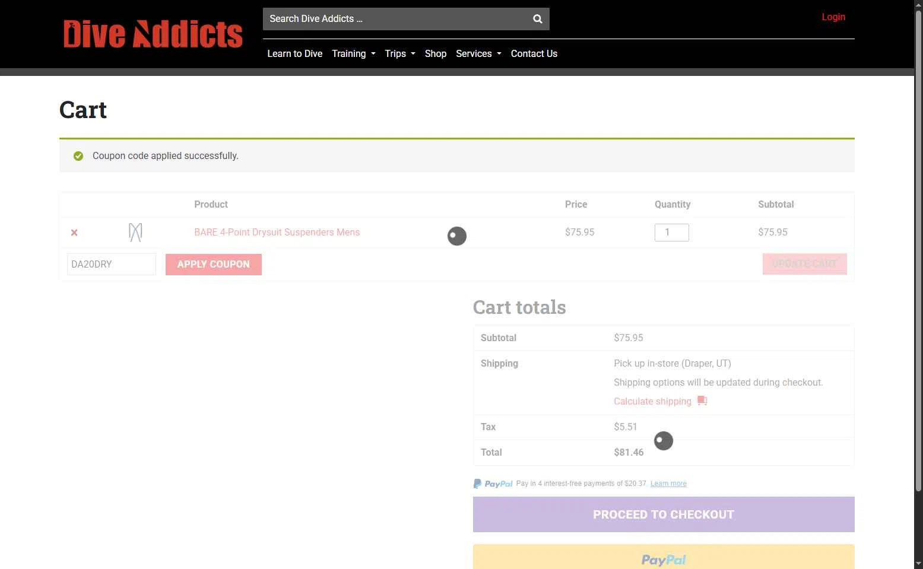Open BARE 4-Point Drysuit Suspenders Mens link
This screenshot has width=923, height=569.
tap(277, 232)
